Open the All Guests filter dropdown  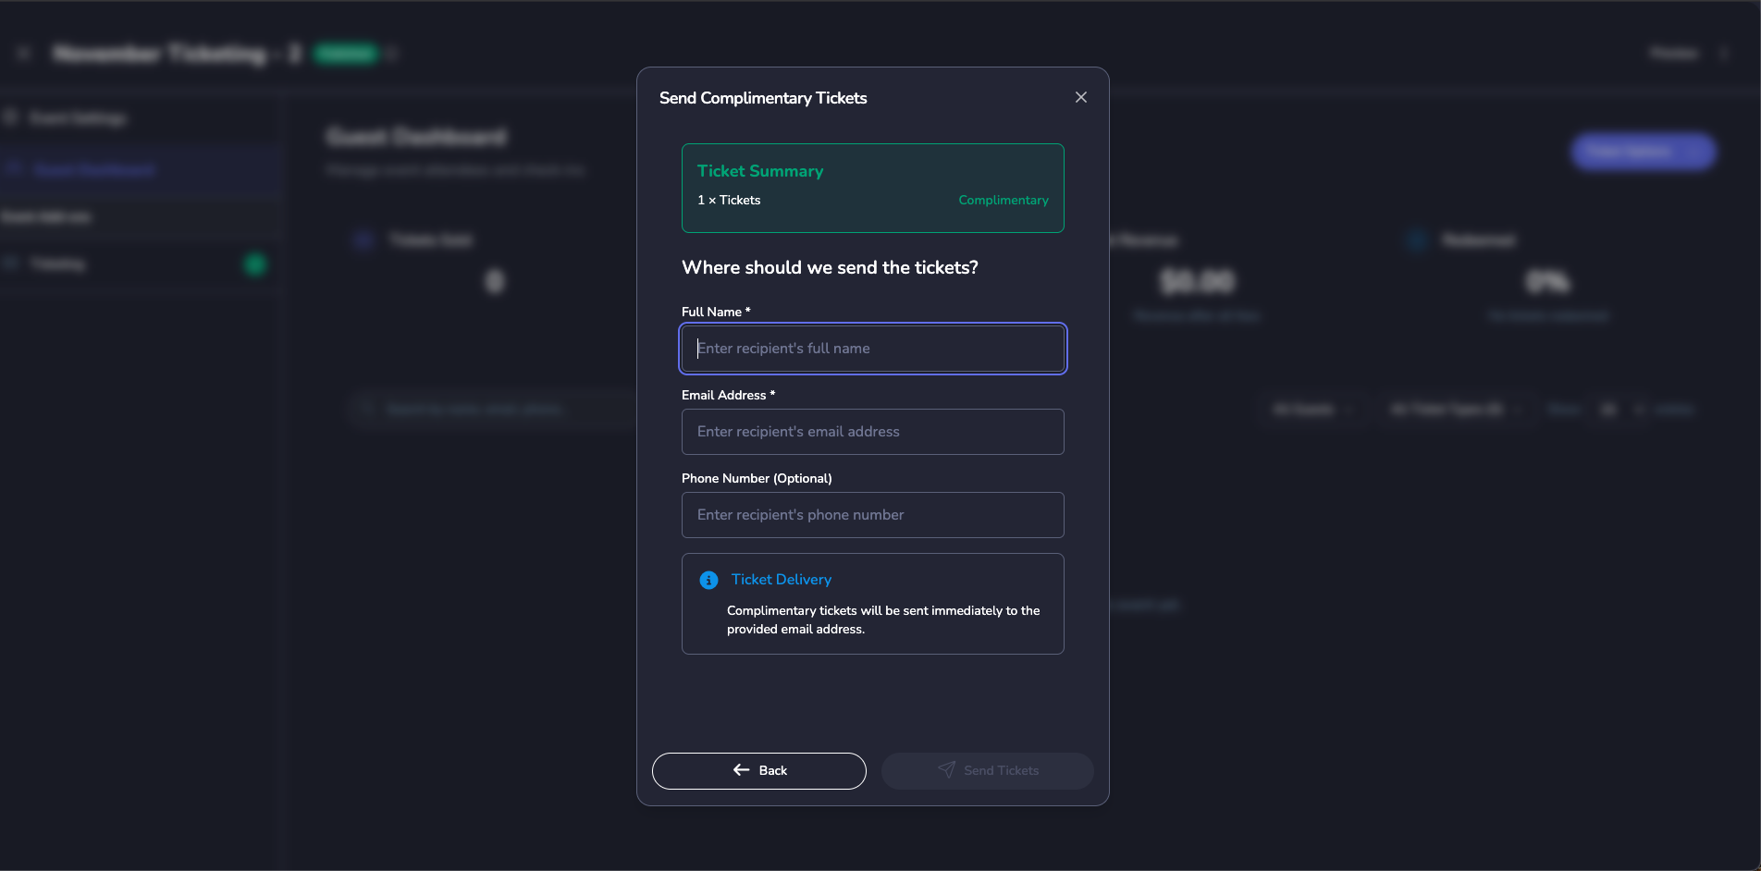(1310, 410)
